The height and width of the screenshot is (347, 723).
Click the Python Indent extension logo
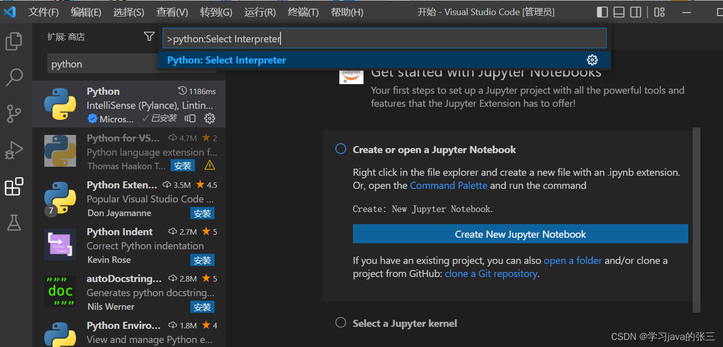tap(60, 244)
